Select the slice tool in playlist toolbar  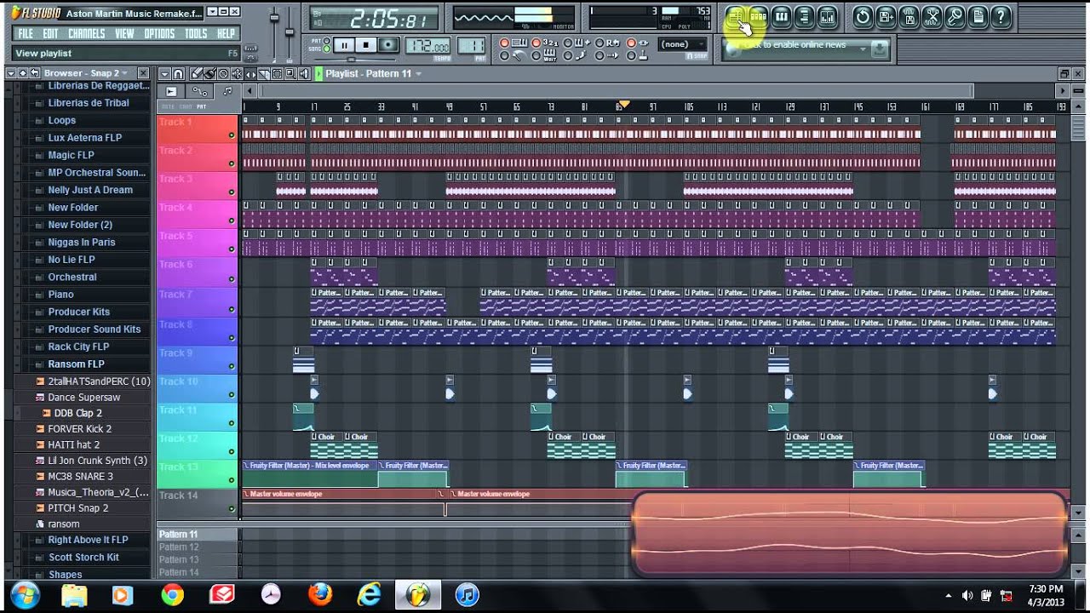pos(264,73)
